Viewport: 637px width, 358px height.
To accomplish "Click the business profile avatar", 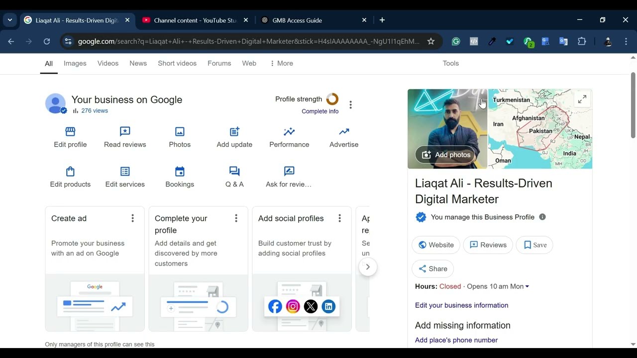I will pos(55,103).
